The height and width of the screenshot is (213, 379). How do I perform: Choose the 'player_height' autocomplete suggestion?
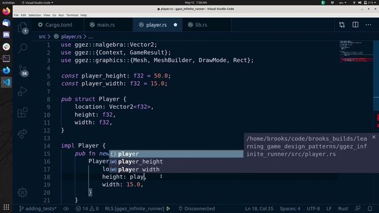(176, 162)
